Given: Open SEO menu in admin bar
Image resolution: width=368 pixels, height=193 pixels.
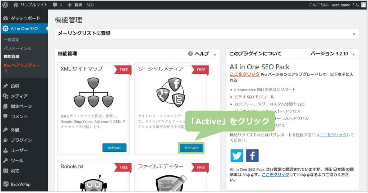Looking at the screenshot, I should [90, 5].
